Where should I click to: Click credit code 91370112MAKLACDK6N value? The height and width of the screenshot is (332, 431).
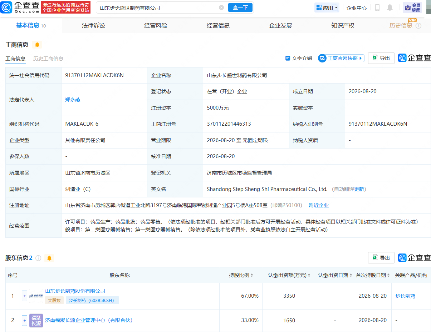94,75
